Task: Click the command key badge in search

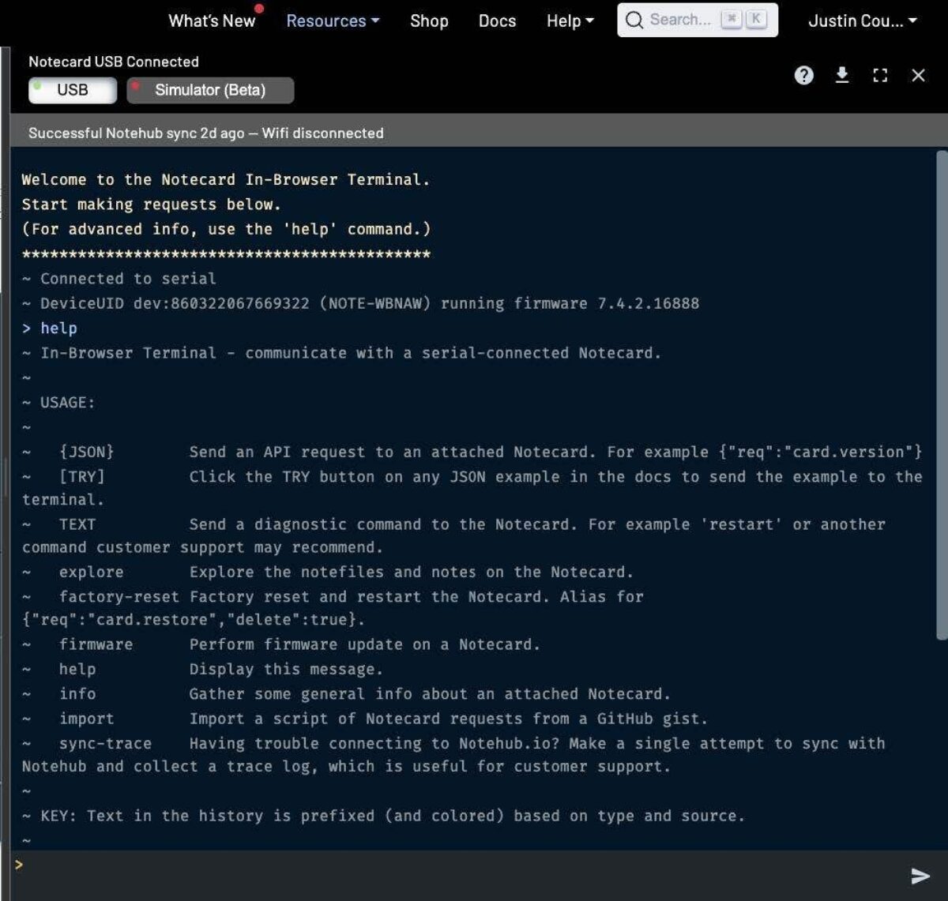Action: [x=732, y=21]
